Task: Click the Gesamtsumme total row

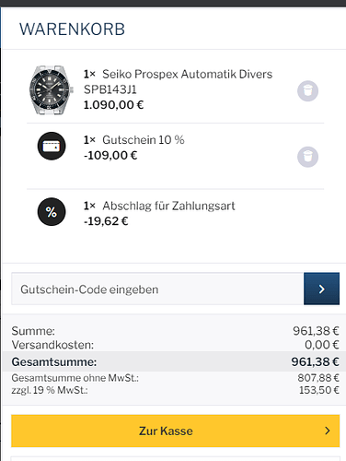Action: 176,361
